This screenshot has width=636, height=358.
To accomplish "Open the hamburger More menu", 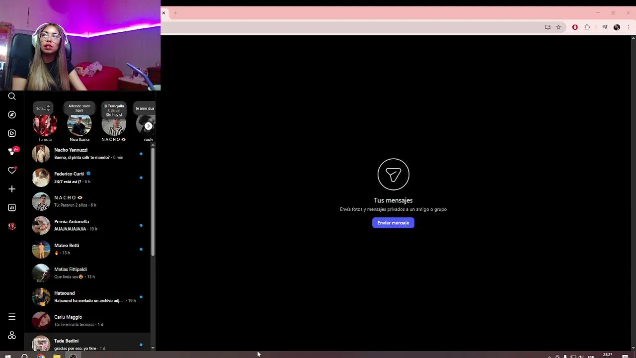I will [12, 317].
